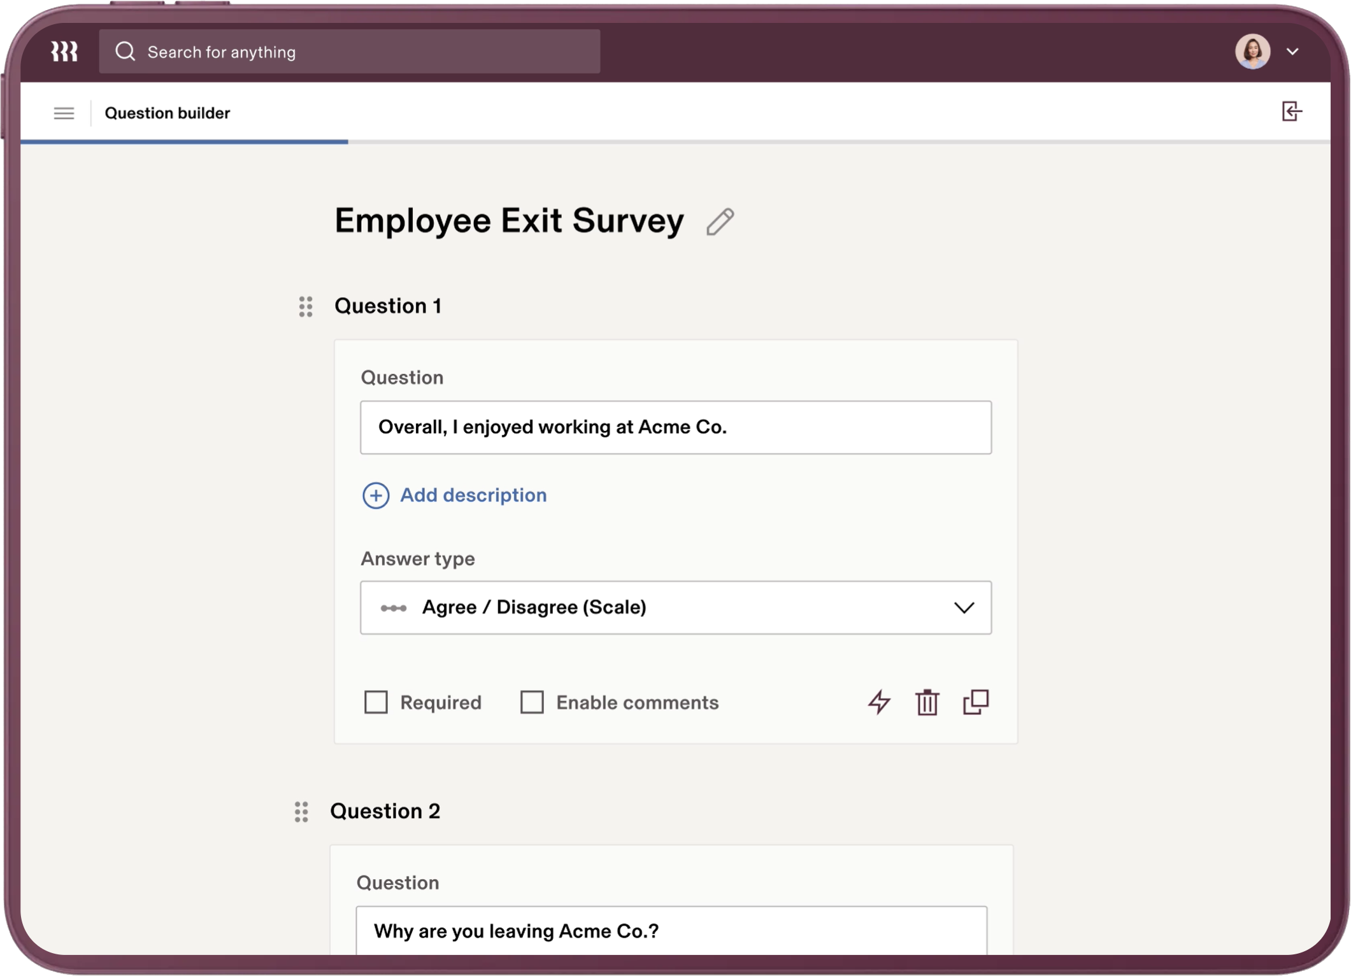Select the pencil icon to edit survey title
This screenshot has height=976, width=1351.
[720, 222]
